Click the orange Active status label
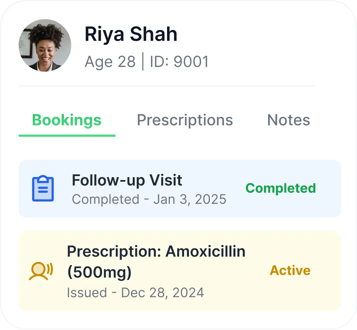Image resolution: width=357 pixels, height=330 pixels. pyautogui.click(x=290, y=271)
